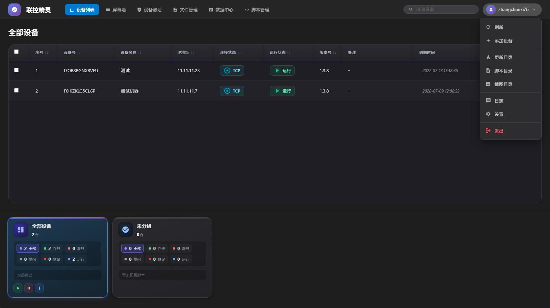550x308 pixels.
Task: Choose 刷新 from the user menu
Action: [x=511, y=27]
